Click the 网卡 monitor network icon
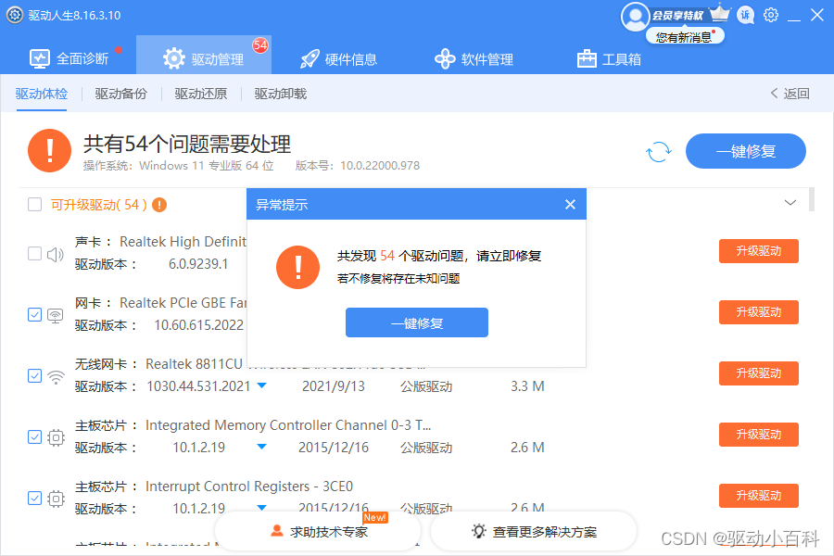Image resolution: width=834 pixels, height=556 pixels. pyautogui.click(x=56, y=316)
